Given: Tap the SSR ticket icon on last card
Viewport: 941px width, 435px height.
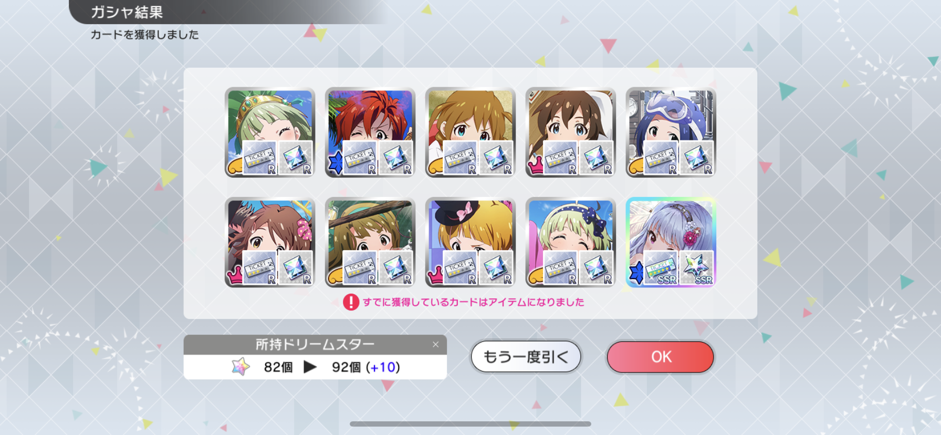Looking at the screenshot, I should [661, 268].
